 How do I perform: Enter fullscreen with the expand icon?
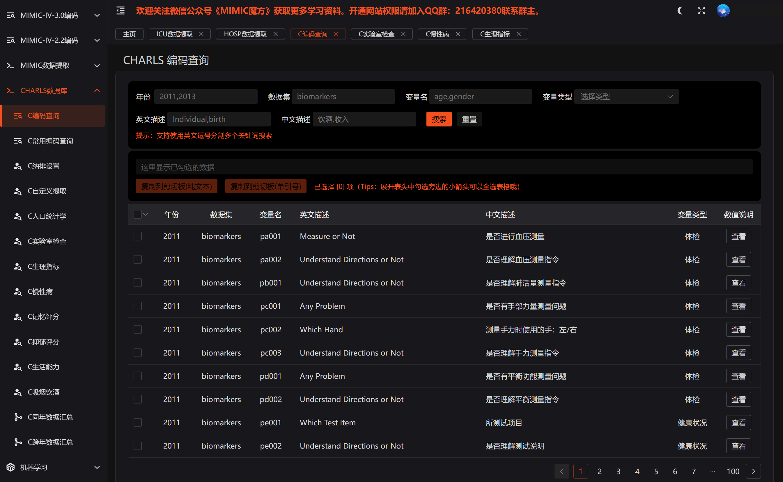click(x=701, y=10)
